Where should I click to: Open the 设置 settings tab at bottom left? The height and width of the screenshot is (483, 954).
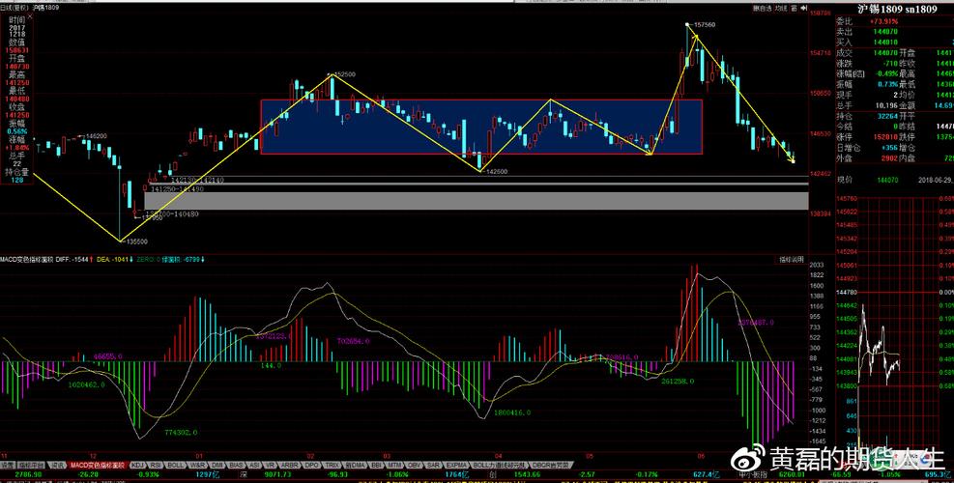(8, 465)
